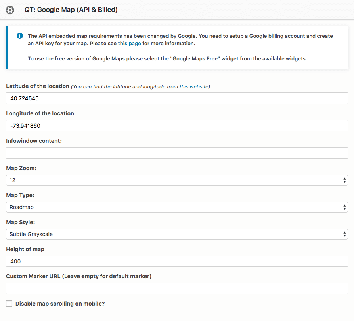Click the "QT: Google Map (API & Billed)" title
This screenshot has height=321, width=354.
pos(71,10)
